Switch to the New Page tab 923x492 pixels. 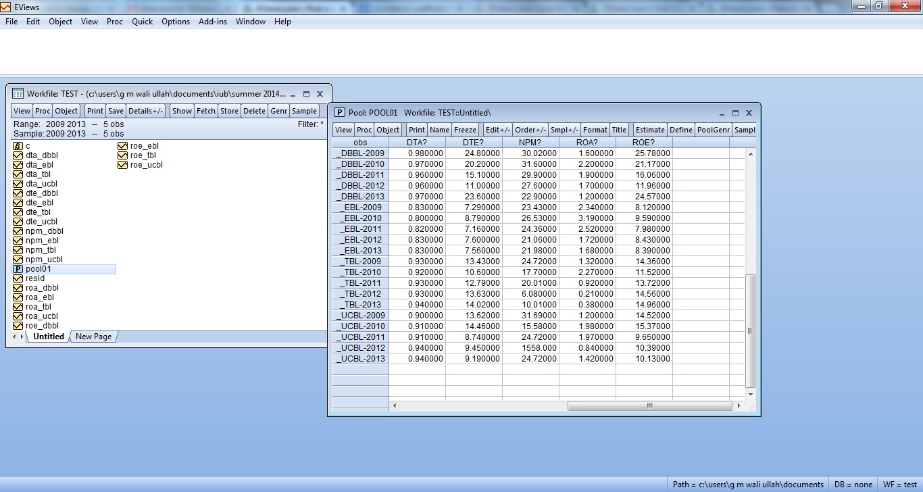(93, 337)
